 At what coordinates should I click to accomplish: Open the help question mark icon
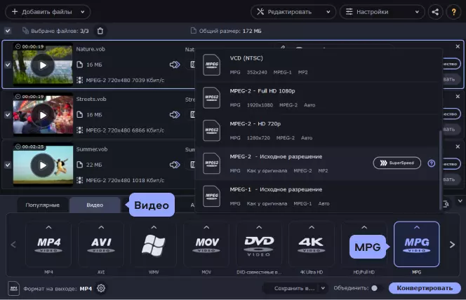(453, 12)
